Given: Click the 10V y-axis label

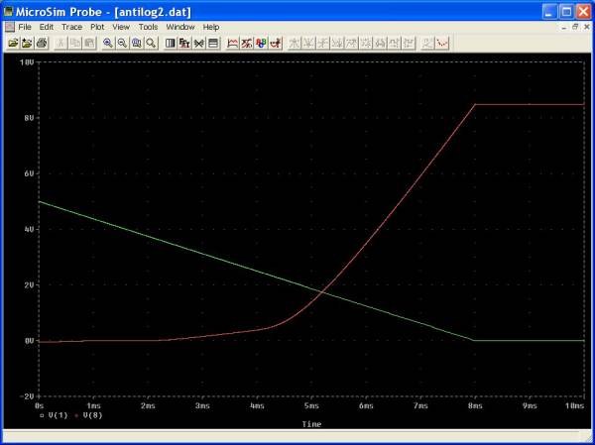Looking at the screenshot, I should 27,62.
